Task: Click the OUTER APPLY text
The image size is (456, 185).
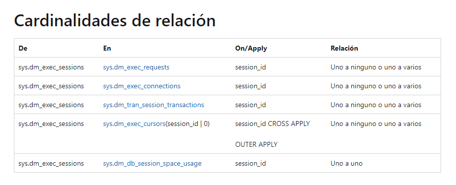Action: [x=256, y=144]
